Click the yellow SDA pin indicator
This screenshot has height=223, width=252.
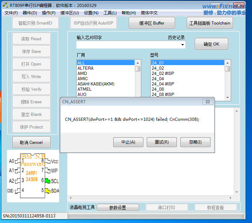click(x=47, y=191)
